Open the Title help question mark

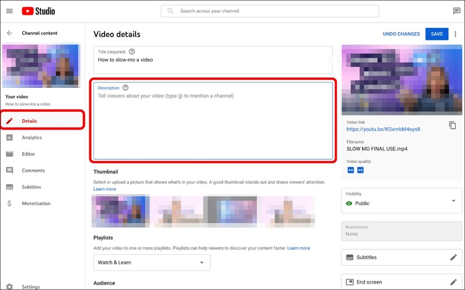click(x=132, y=52)
